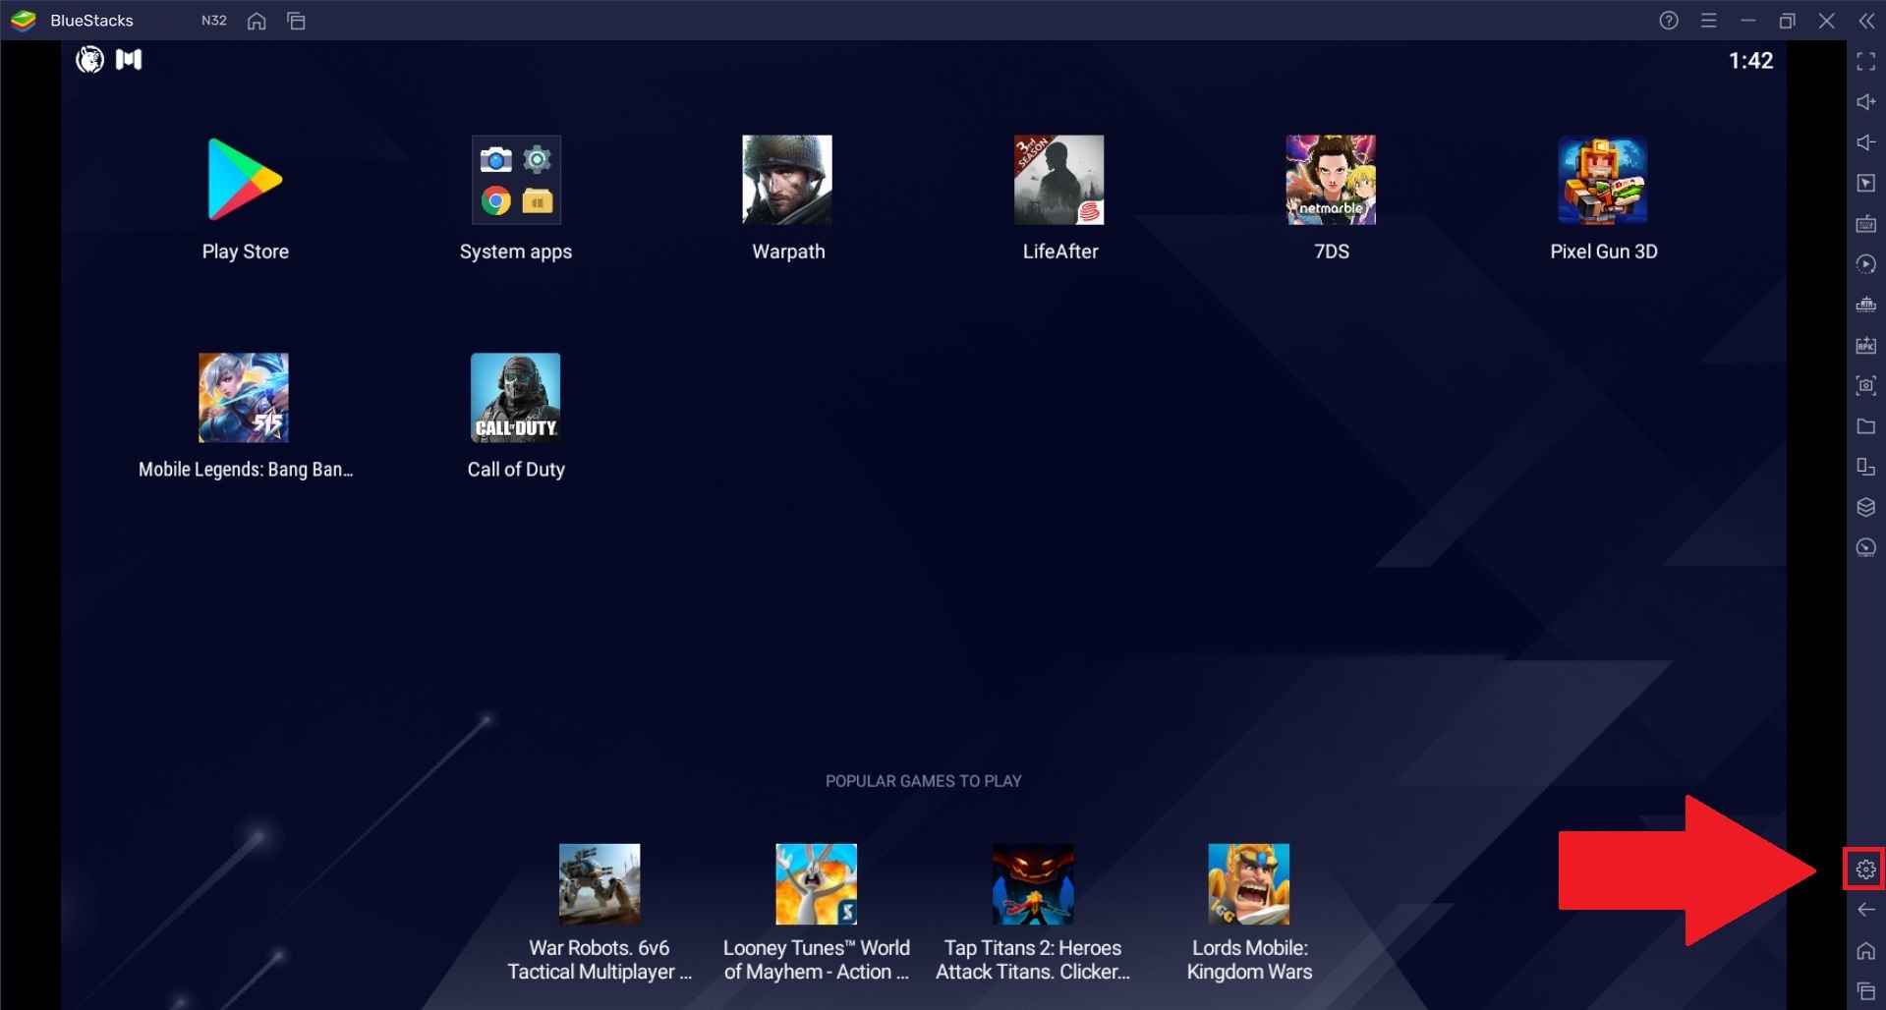Decrease the volume
This screenshot has height=1010, width=1886.
click(1864, 142)
